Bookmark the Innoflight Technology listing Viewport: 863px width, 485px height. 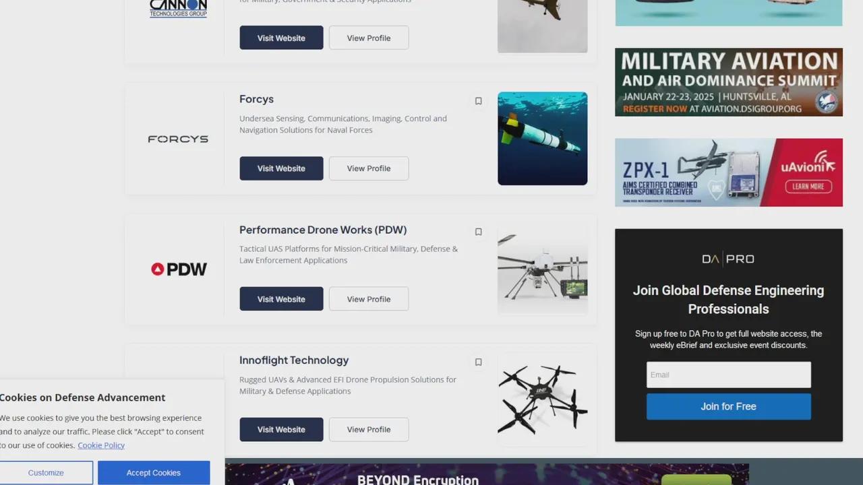click(478, 362)
